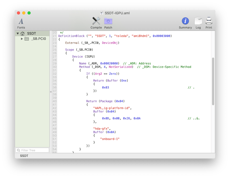Viewport: 230px width, 178px height.
Task: Compile the SSDT with the Compile tool
Action: click(x=96, y=23)
